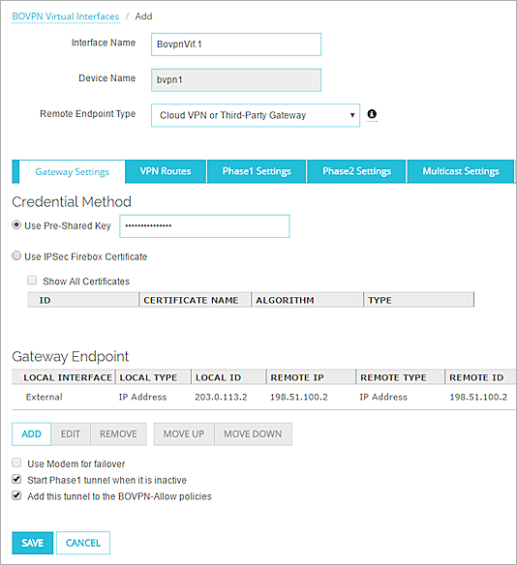Toggle Start Phase1 tunnel when inactive

pos(16,479)
